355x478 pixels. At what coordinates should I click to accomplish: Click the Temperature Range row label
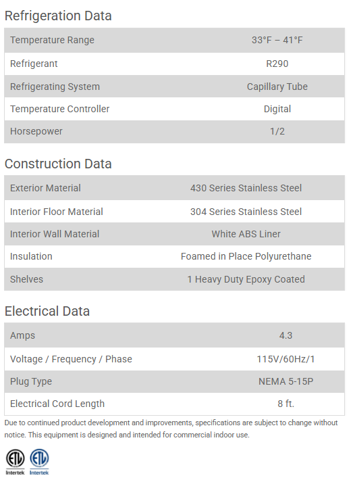coord(53,40)
